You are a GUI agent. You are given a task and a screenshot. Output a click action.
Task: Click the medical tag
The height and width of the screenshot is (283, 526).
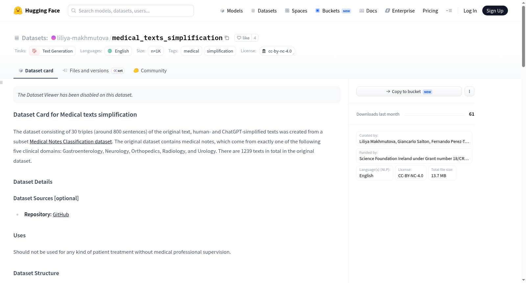click(x=191, y=51)
